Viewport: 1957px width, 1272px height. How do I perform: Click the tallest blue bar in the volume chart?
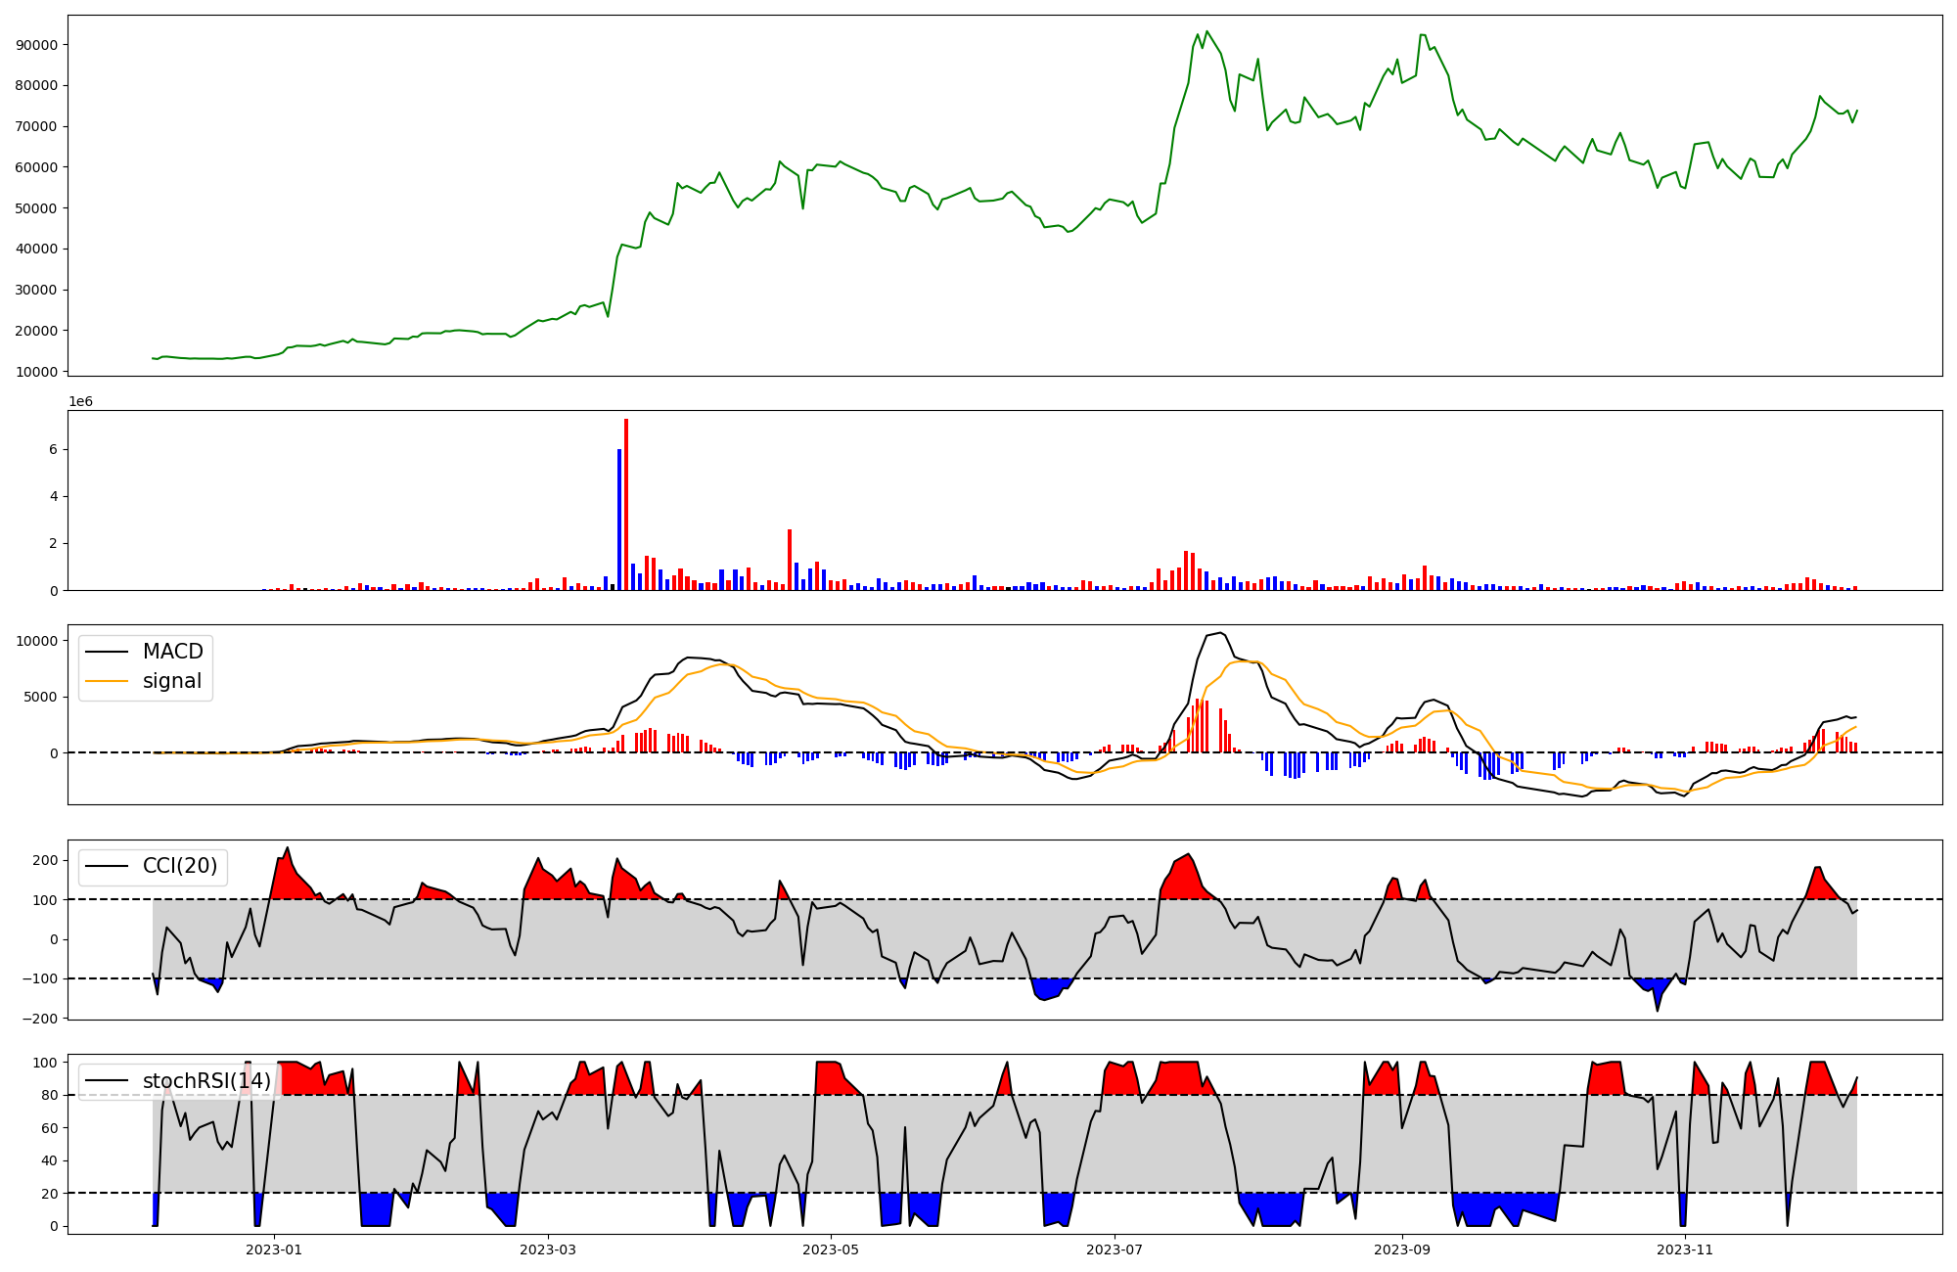coord(619,520)
